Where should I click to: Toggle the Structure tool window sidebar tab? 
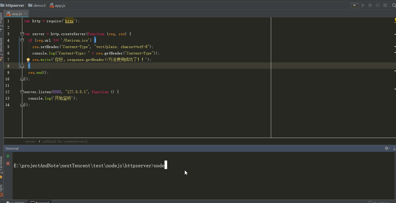(1, 47)
